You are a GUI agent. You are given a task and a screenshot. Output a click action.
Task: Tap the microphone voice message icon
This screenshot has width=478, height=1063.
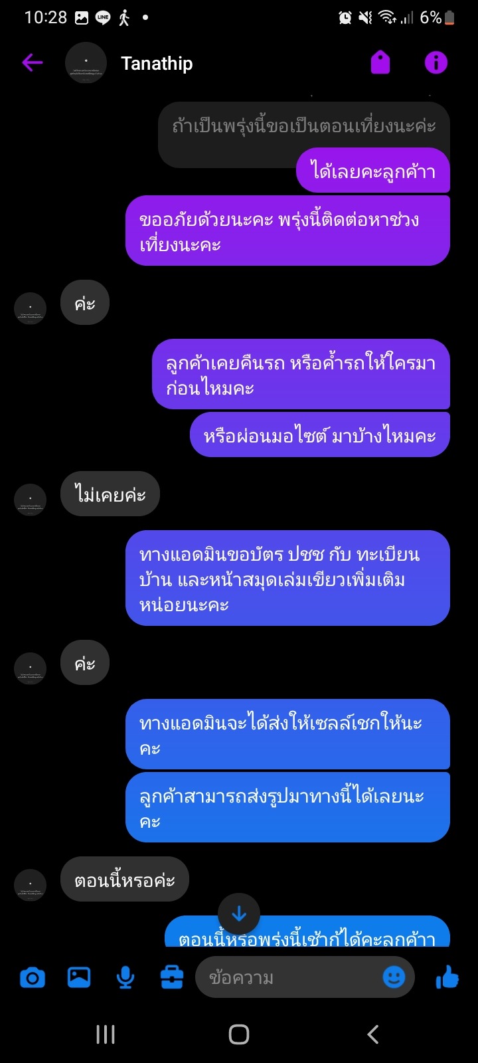(125, 977)
